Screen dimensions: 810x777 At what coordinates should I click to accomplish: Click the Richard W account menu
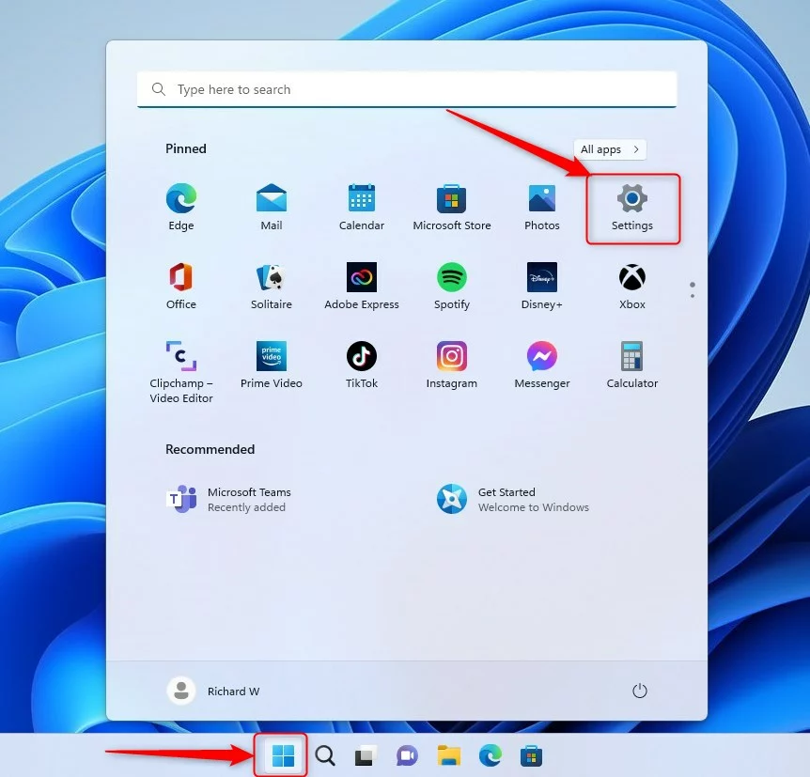(x=217, y=691)
